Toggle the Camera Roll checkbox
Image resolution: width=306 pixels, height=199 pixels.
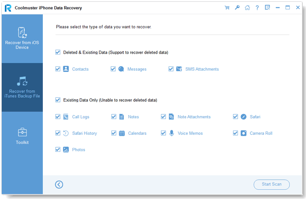pyautogui.click(x=235, y=133)
